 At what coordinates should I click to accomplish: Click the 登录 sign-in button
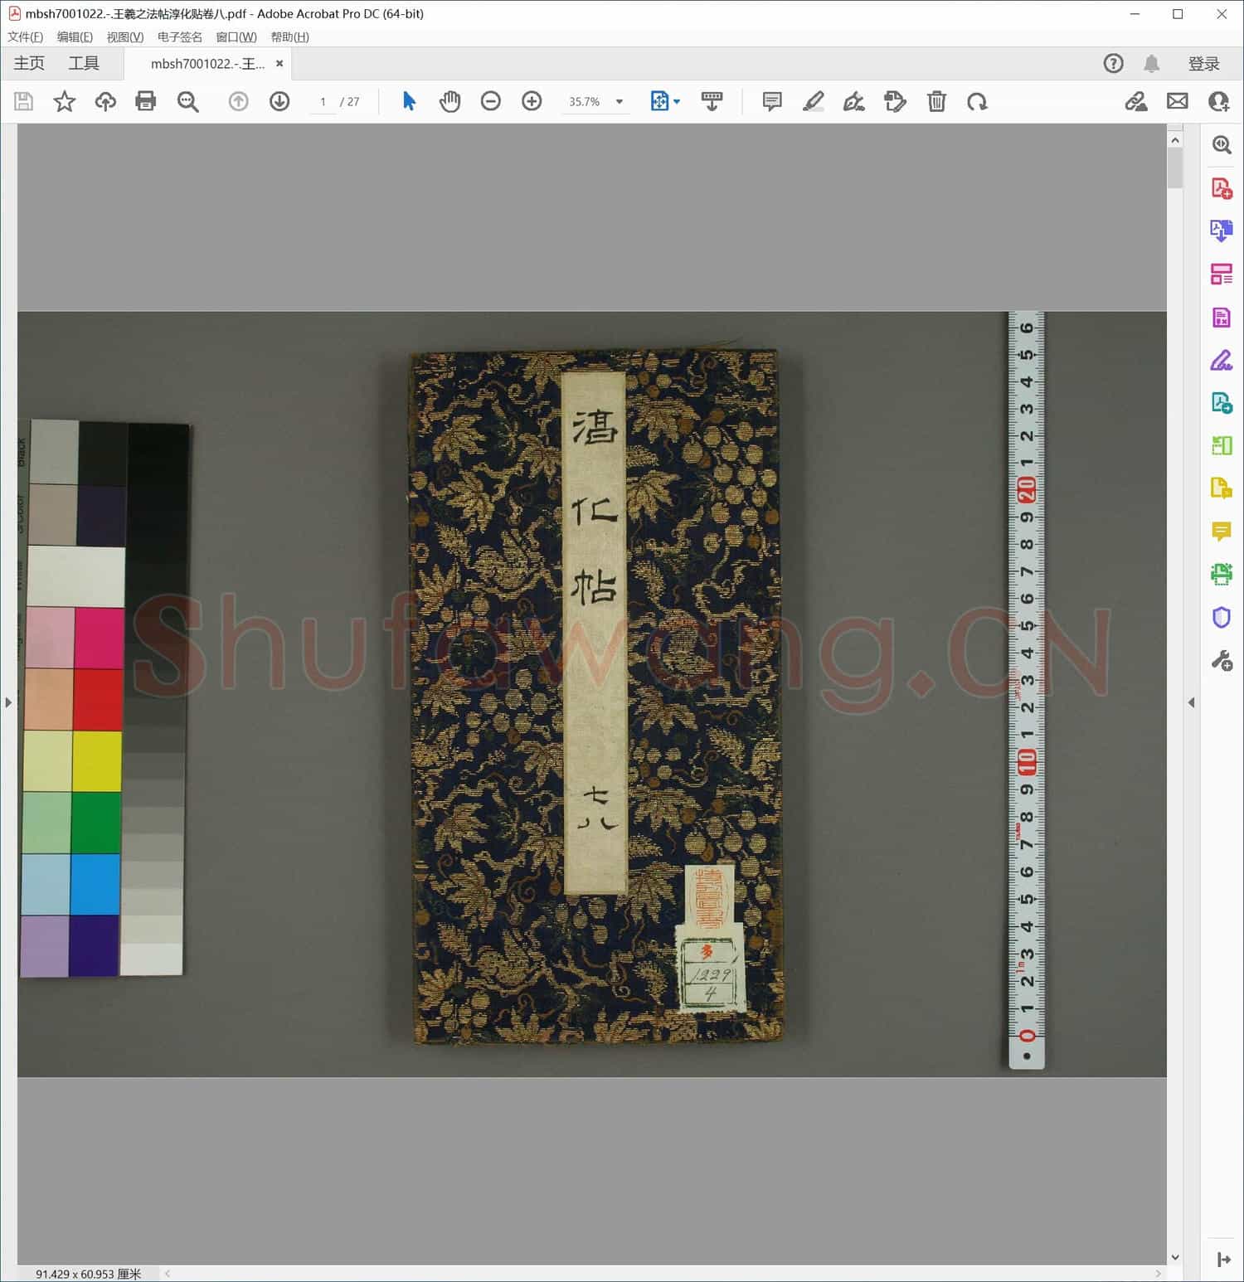pyautogui.click(x=1203, y=64)
